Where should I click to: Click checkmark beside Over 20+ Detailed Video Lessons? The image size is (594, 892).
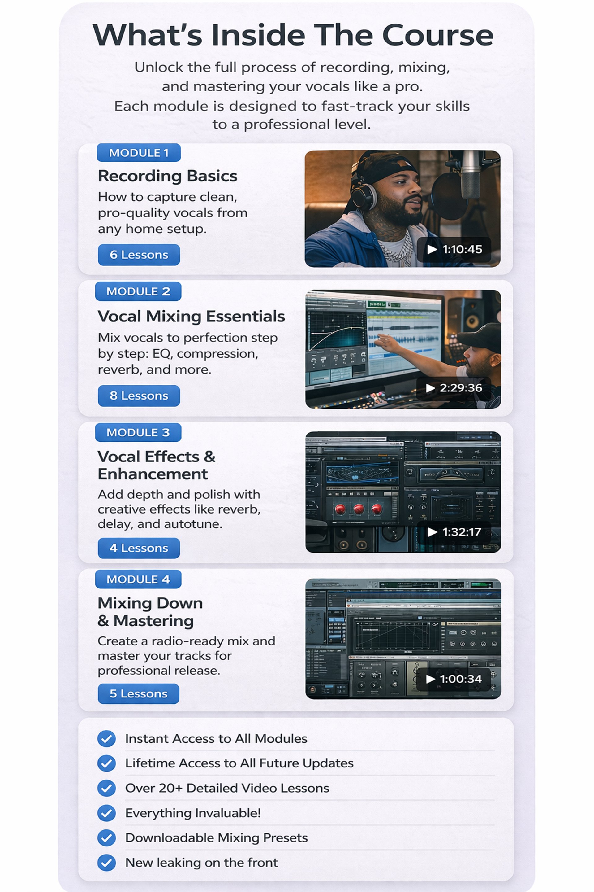106,788
